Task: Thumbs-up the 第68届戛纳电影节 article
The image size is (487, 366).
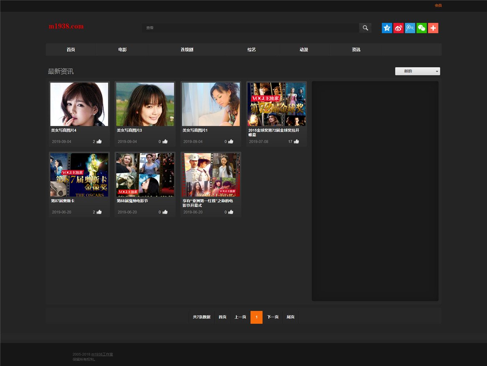Action: pyautogui.click(x=165, y=212)
